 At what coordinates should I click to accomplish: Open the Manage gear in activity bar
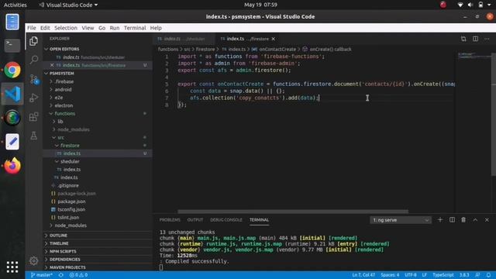(33, 260)
